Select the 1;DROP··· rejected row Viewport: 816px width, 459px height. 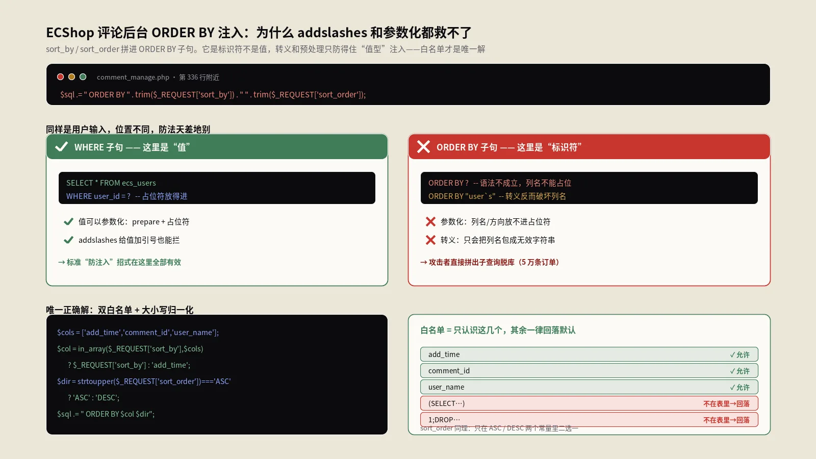589,420
